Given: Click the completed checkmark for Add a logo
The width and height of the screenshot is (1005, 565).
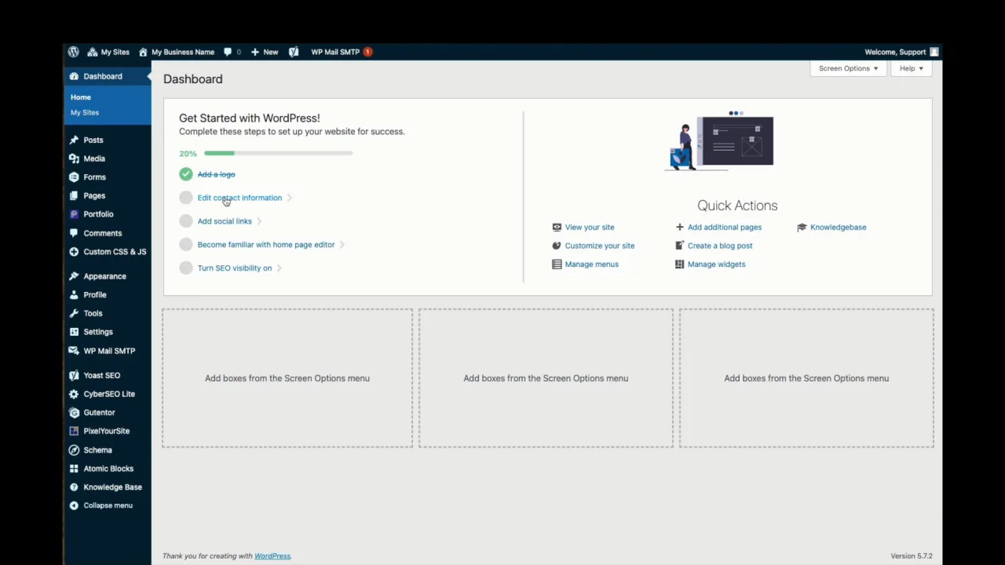Looking at the screenshot, I should pos(185,174).
